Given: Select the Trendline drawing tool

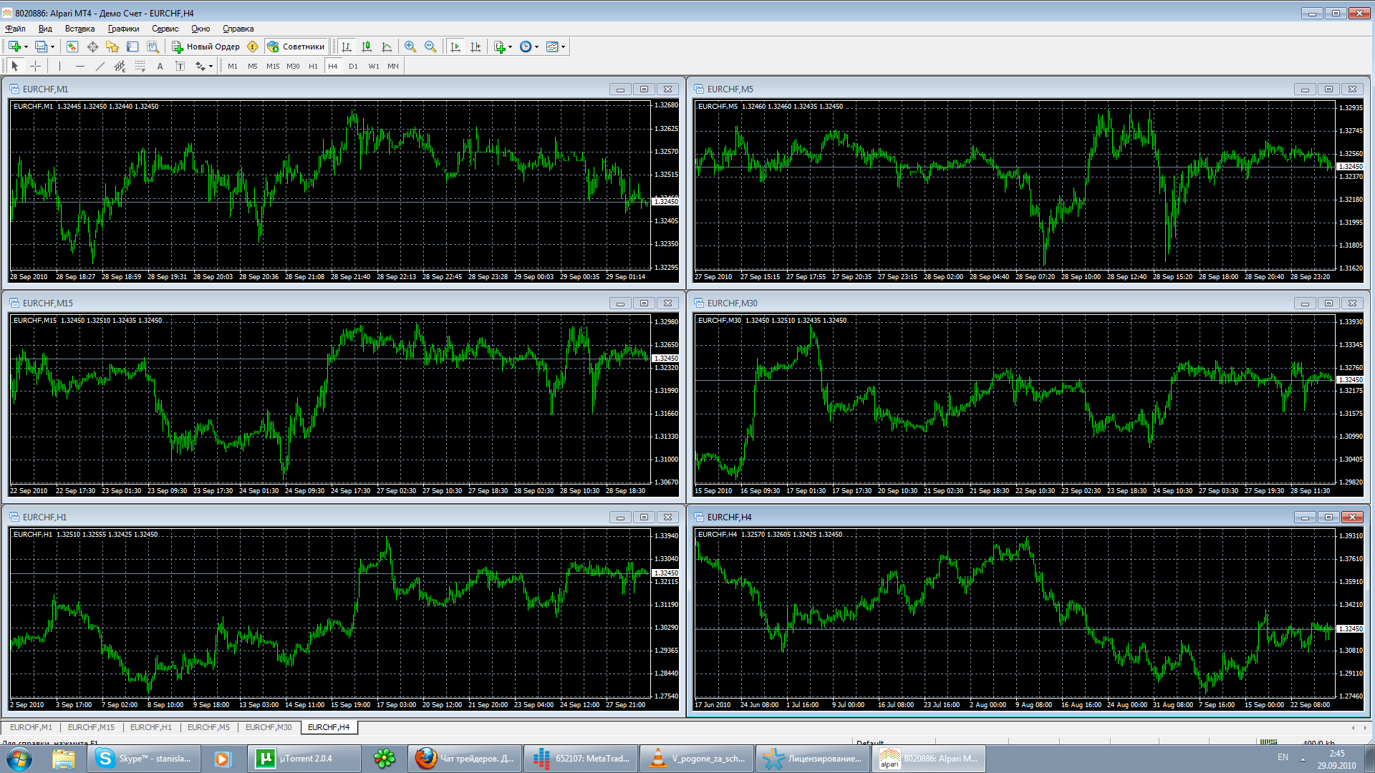Looking at the screenshot, I should tap(100, 66).
